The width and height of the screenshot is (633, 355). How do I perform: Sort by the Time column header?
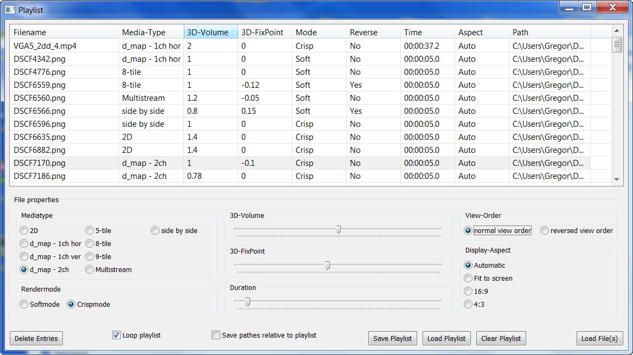(x=427, y=33)
